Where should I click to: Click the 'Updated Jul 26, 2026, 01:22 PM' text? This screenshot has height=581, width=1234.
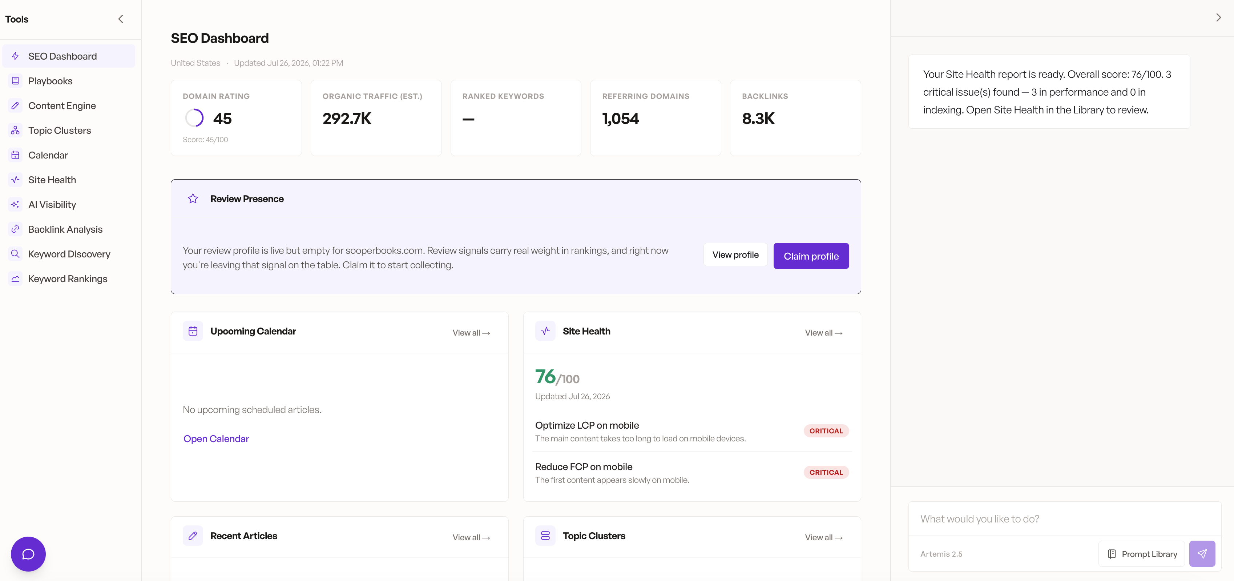tap(289, 63)
